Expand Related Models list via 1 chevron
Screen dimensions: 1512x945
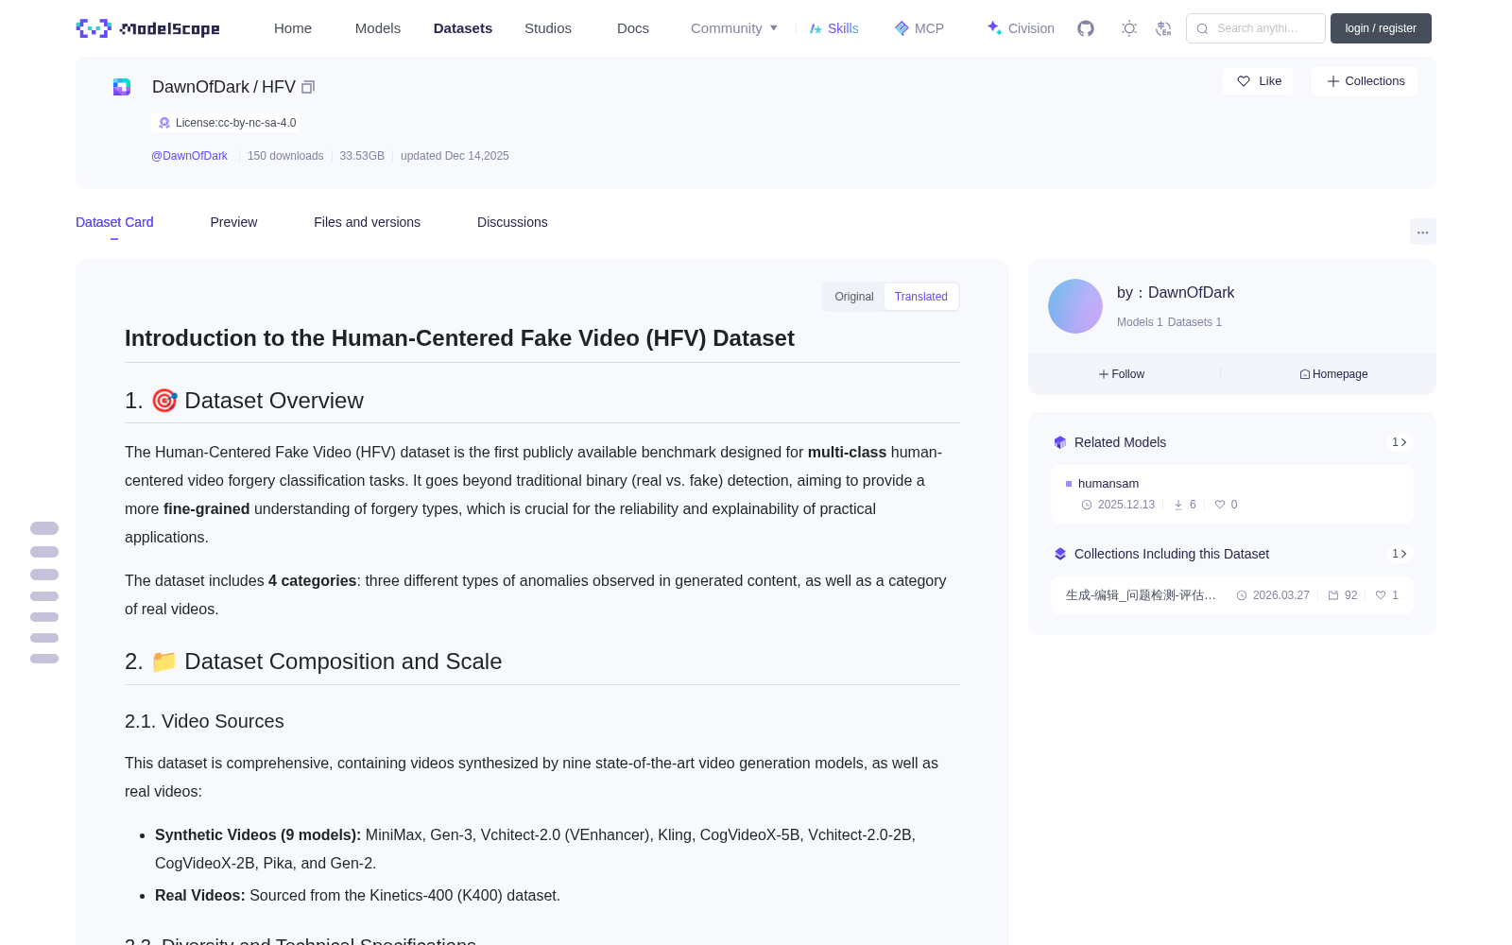(1400, 442)
